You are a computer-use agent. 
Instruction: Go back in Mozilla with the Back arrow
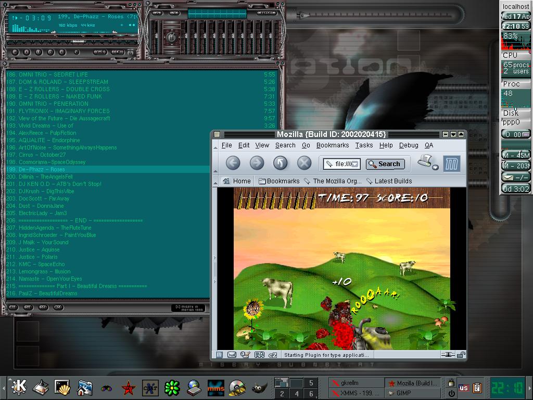(x=233, y=163)
